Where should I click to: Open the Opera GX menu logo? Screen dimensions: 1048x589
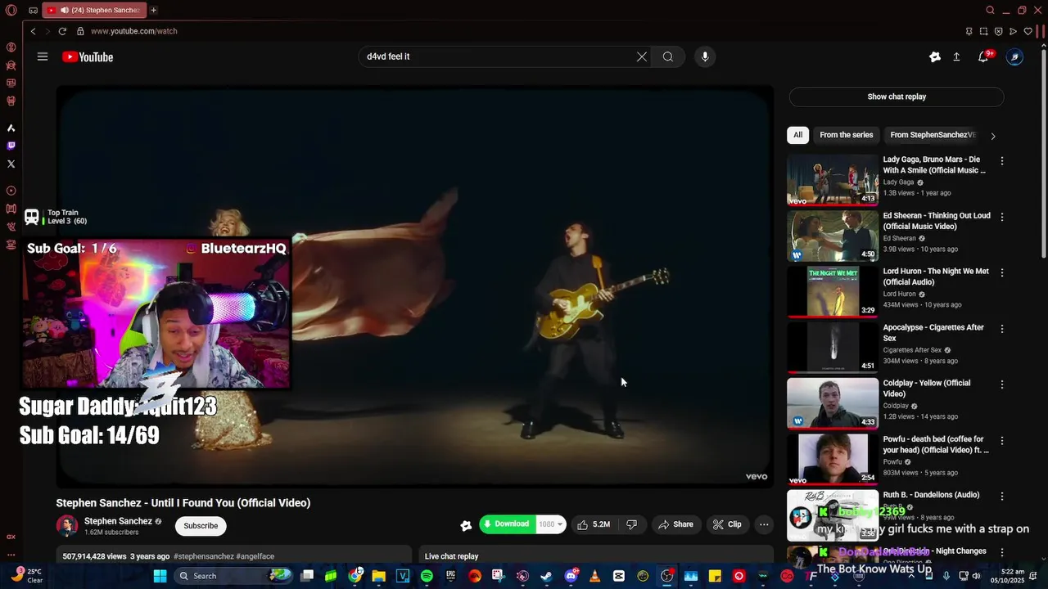click(x=11, y=10)
